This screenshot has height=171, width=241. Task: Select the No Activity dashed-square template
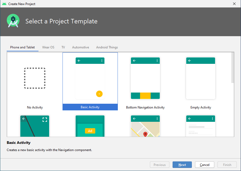pos(35,78)
